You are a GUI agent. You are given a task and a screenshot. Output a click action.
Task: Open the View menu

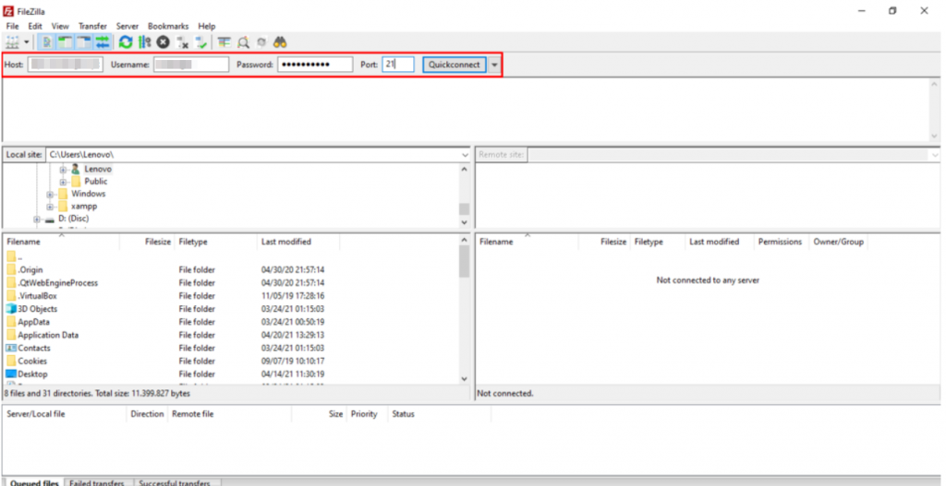(x=60, y=27)
